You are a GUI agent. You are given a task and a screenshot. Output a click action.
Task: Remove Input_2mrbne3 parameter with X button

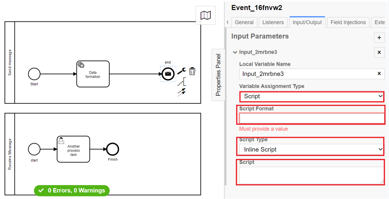point(379,52)
